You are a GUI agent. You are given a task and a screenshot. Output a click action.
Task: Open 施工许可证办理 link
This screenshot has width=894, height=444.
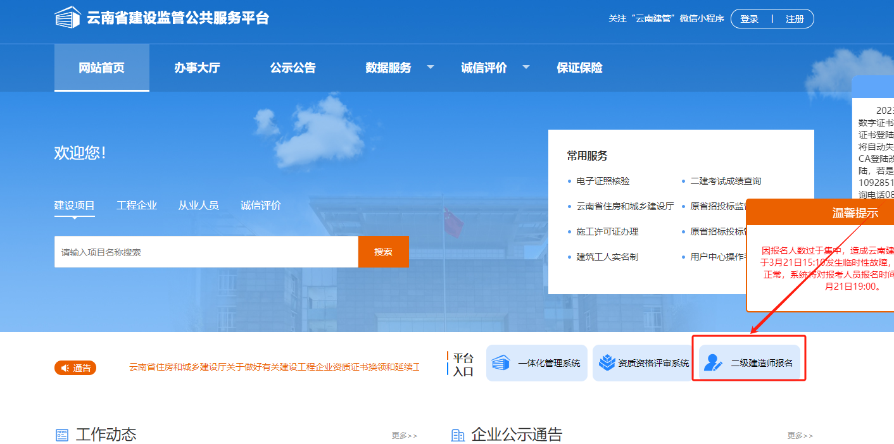coord(607,231)
